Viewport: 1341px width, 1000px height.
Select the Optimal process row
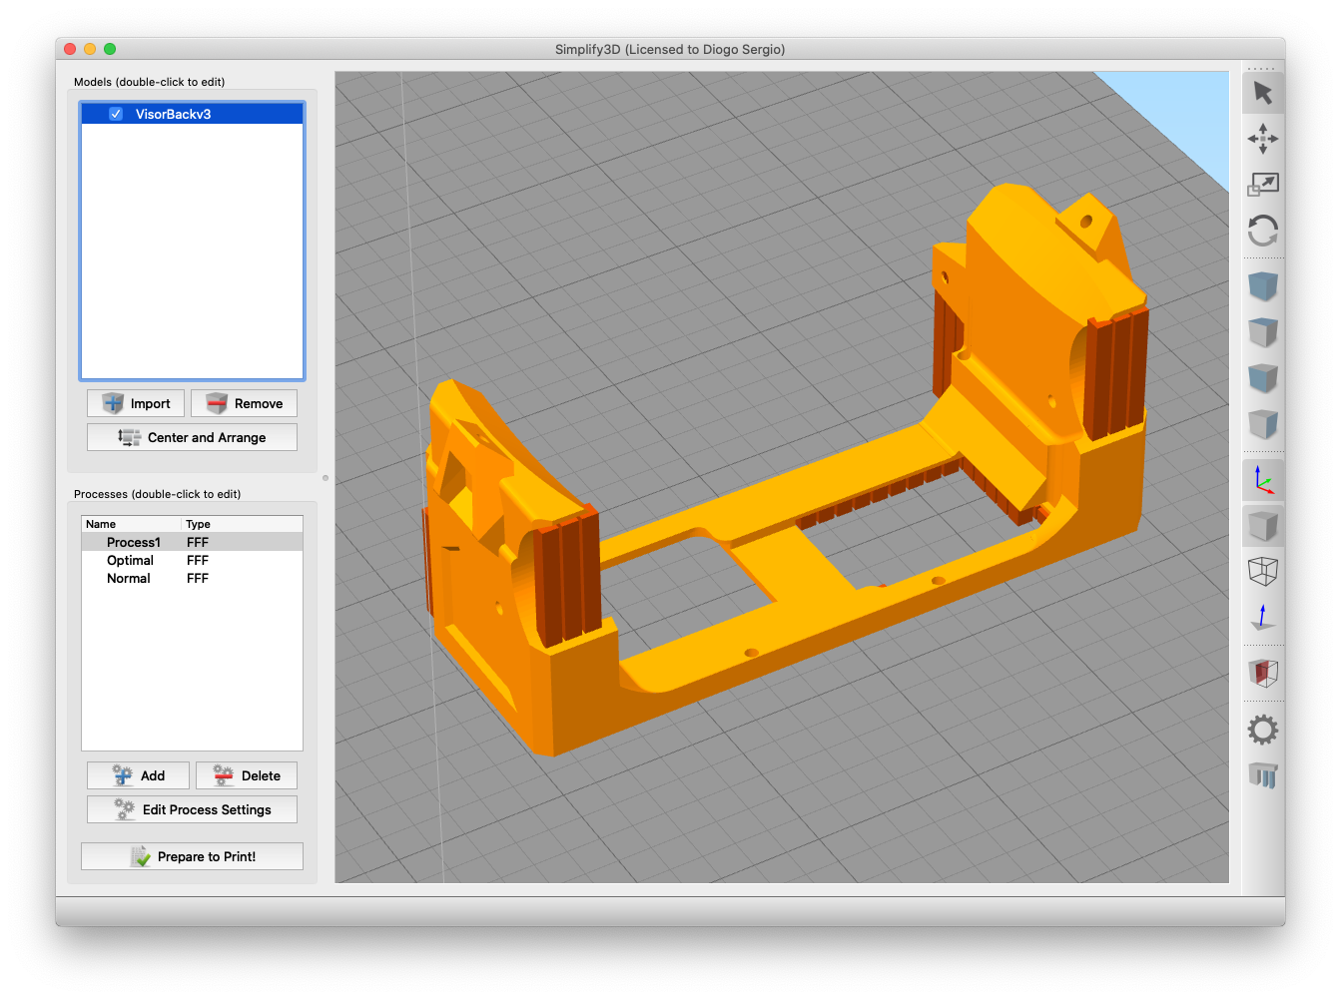(x=192, y=560)
